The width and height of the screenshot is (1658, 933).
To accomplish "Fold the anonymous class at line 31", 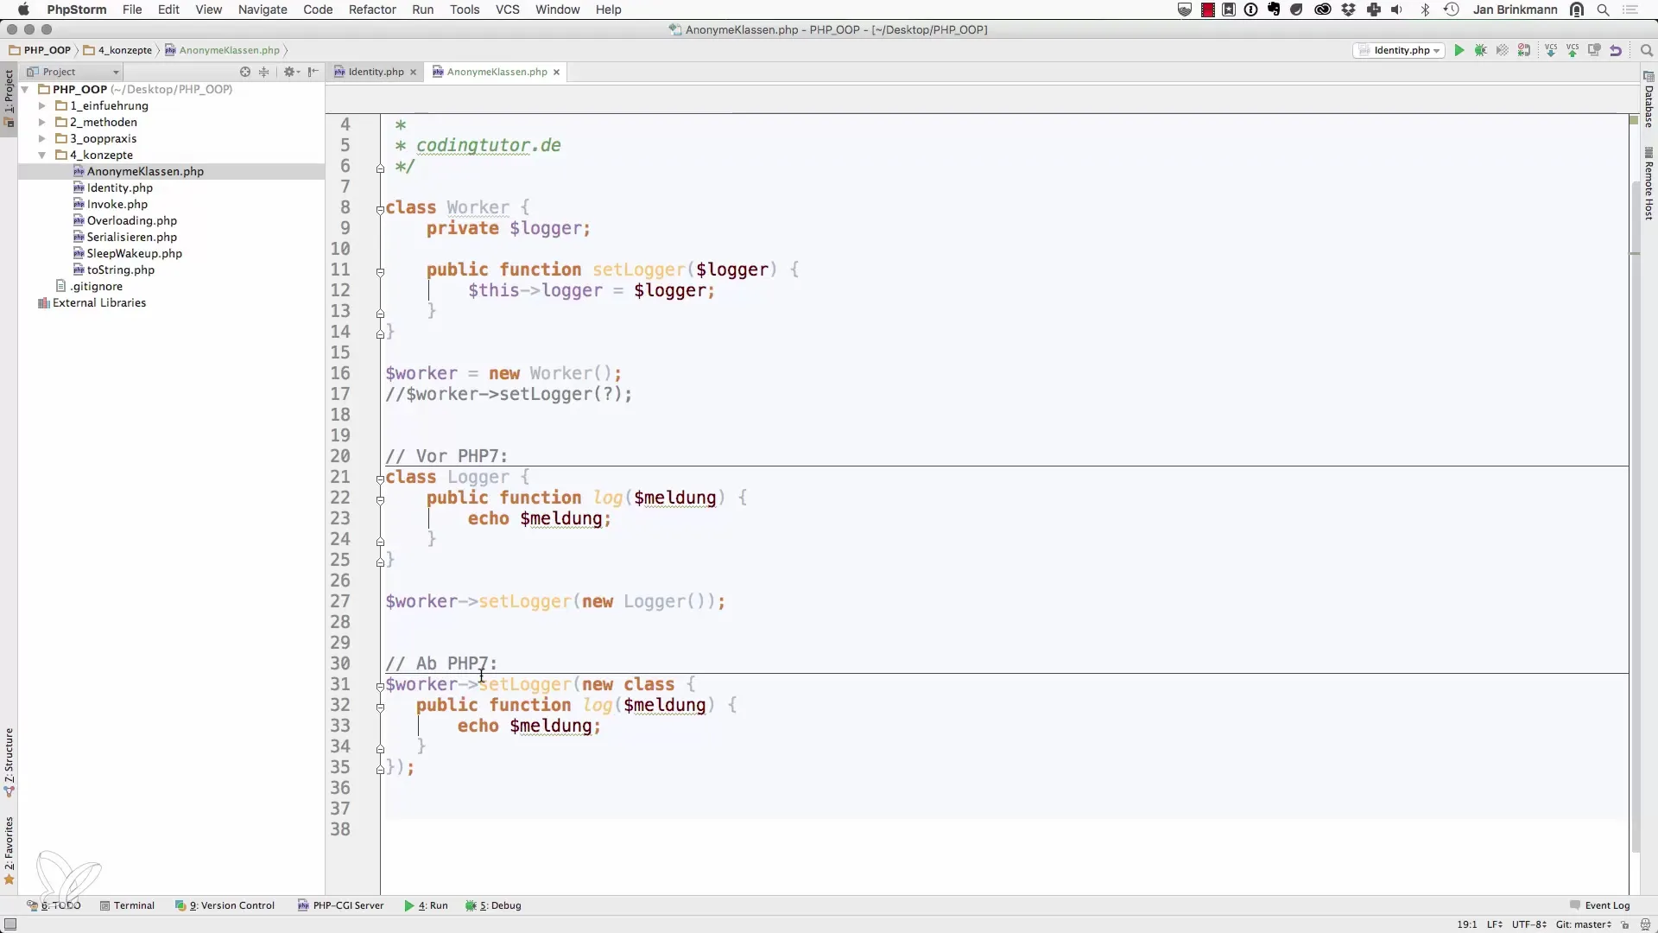I will coord(380,686).
